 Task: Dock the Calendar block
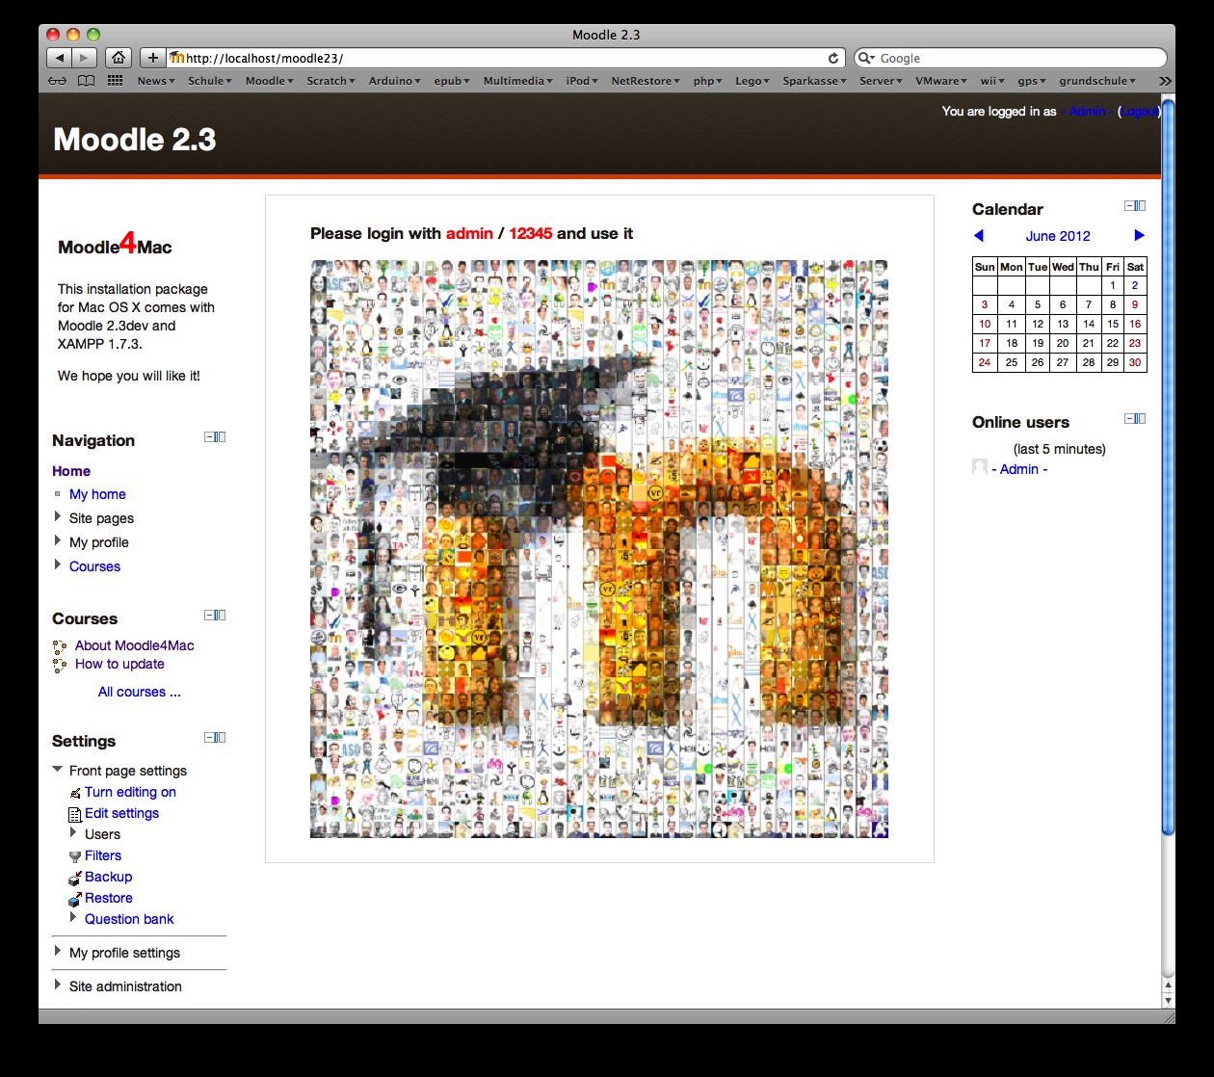(1141, 206)
